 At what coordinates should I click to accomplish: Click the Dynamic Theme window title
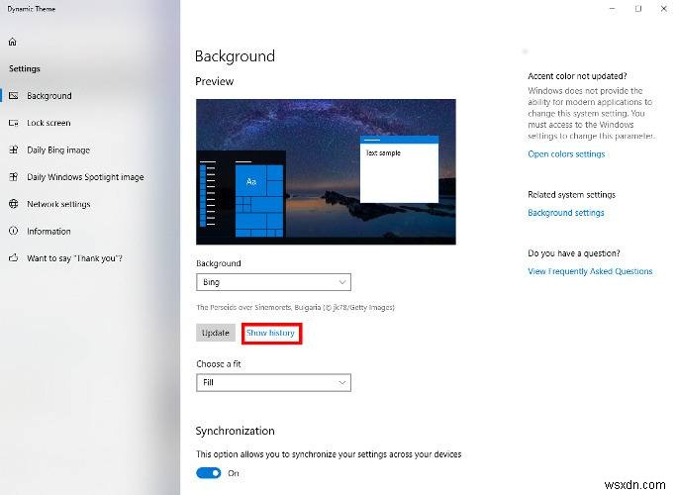click(x=32, y=9)
